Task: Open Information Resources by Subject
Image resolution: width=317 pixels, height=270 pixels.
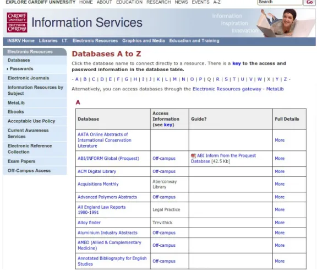Action: pyautogui.click(x=35, y=90)
